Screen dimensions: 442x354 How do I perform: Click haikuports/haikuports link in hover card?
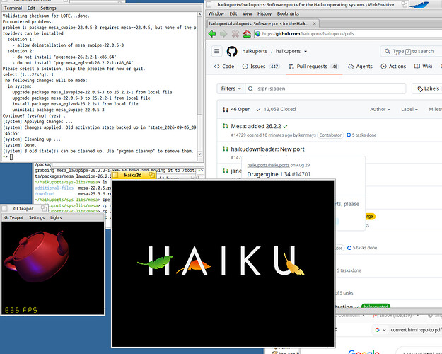pyautogui.click(x=268, y=165)
